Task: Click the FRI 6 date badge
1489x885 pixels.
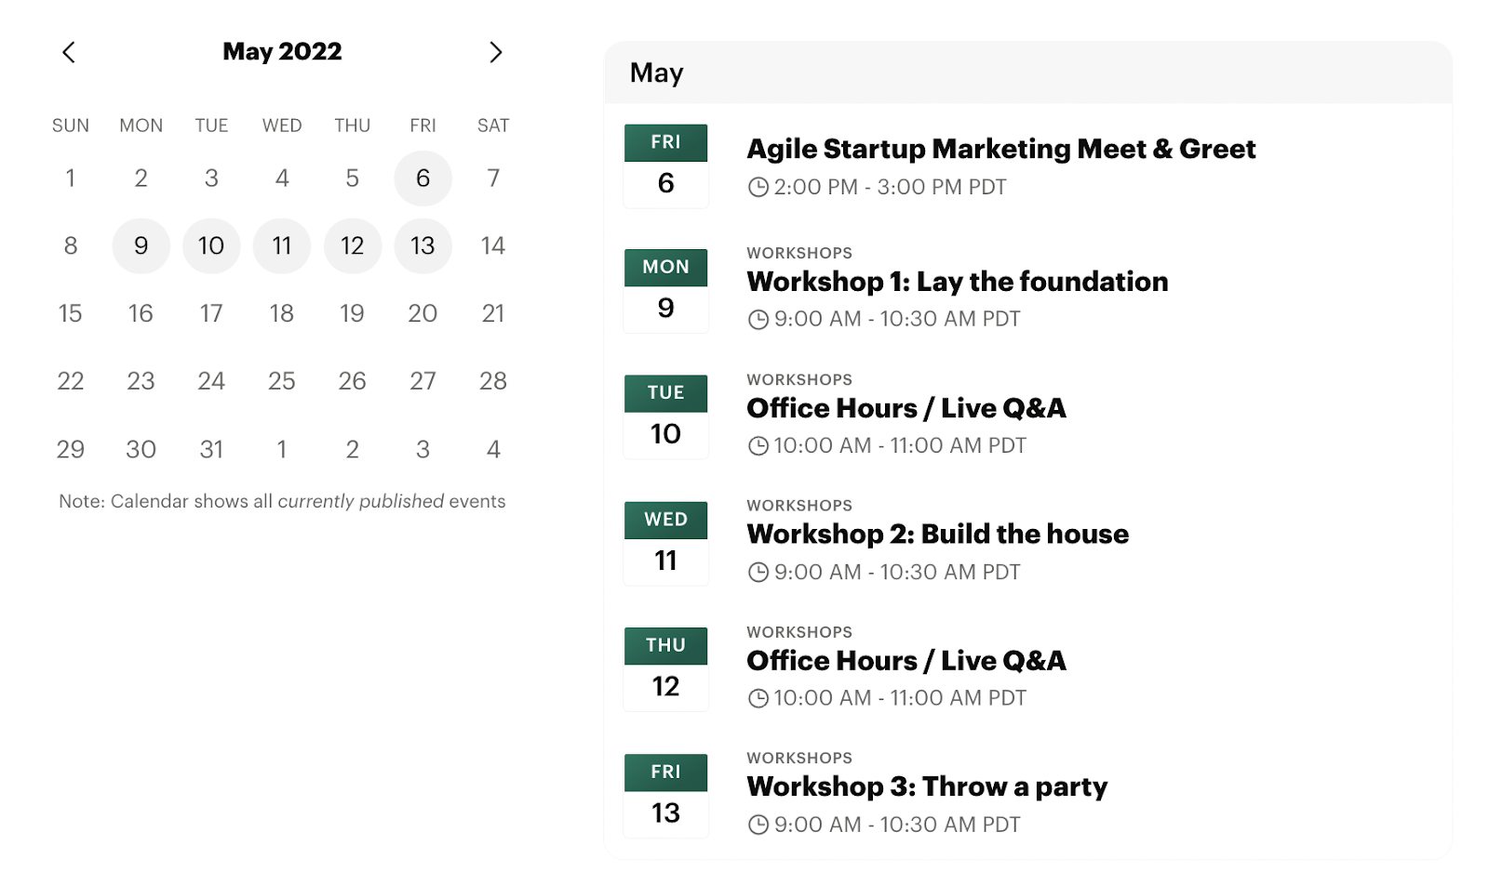Action: [x=665, y=165]
